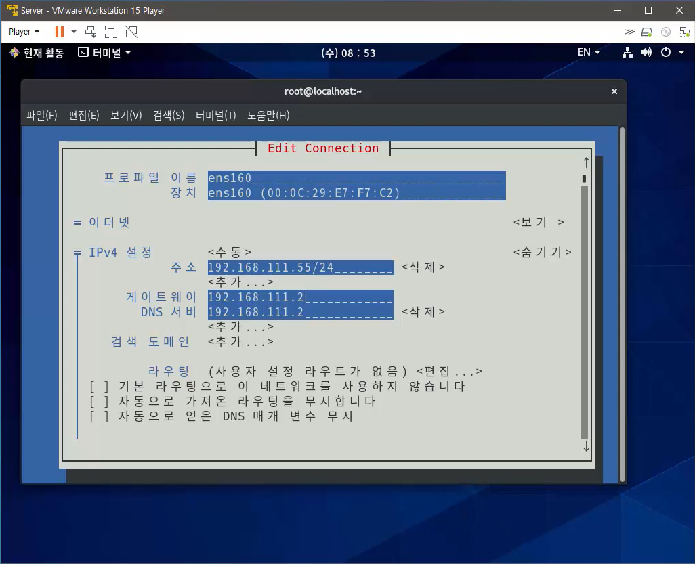Close the root@localhost terminal window
The height and width of the screenshot is (564, 695).
614,91
